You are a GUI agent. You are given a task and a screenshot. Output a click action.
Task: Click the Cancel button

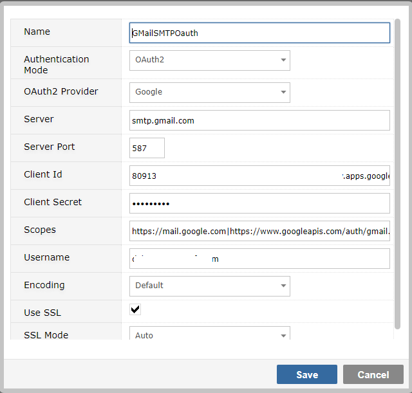click(x=373, y=374)
